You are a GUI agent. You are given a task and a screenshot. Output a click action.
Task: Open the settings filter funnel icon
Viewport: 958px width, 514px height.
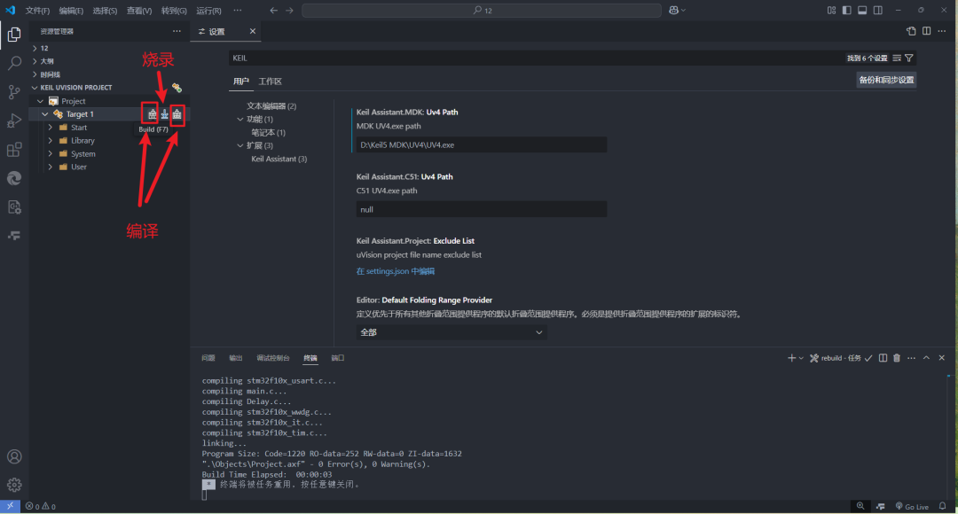(x=909, y=58)
